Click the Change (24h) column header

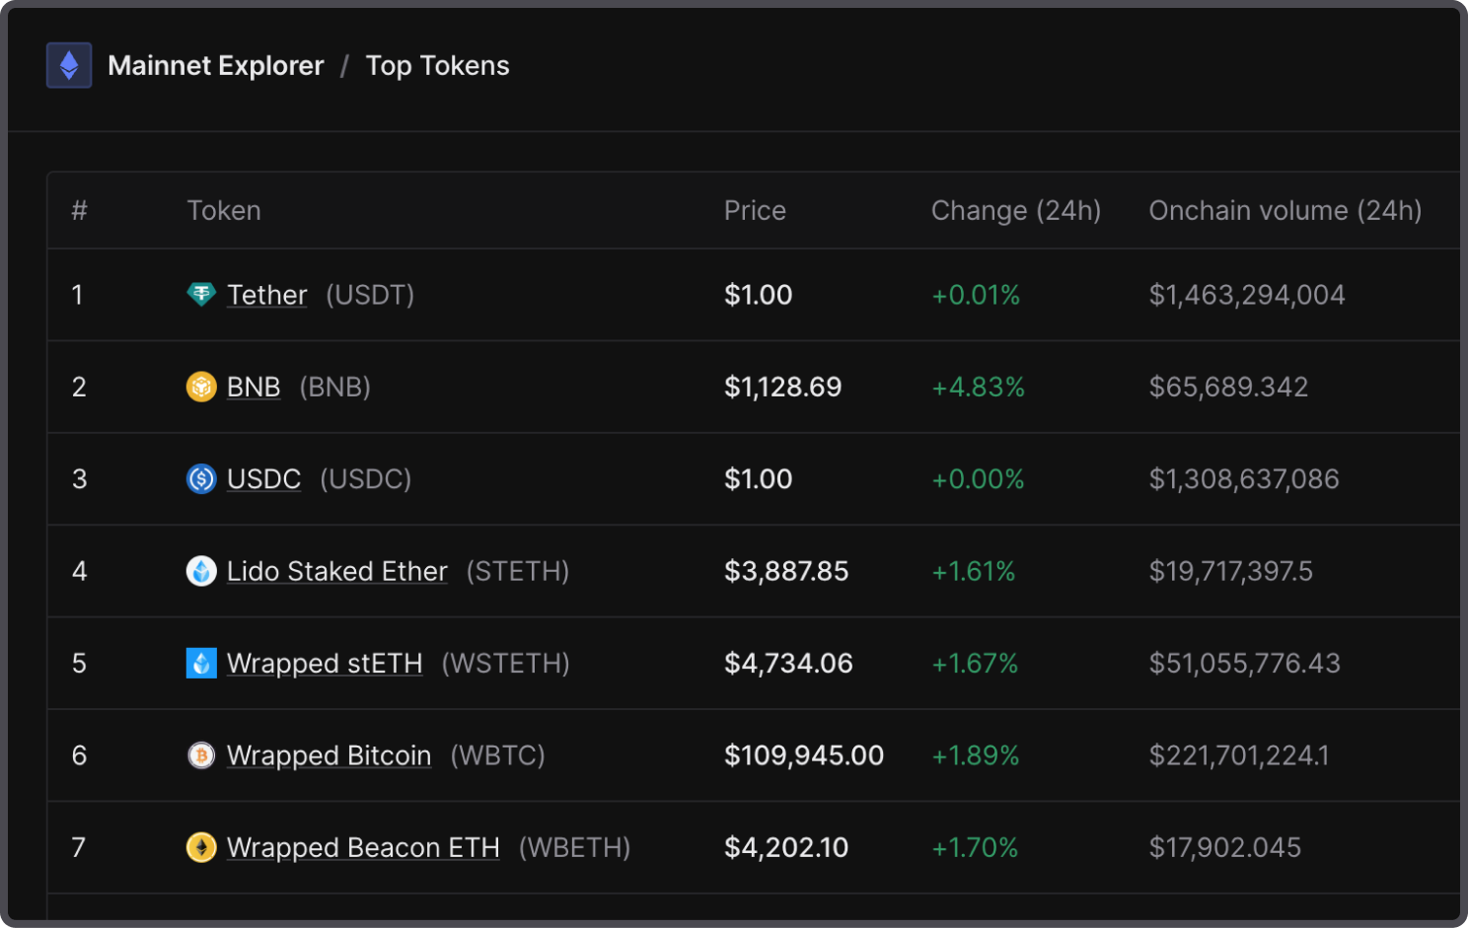(x=1015, y=211)
